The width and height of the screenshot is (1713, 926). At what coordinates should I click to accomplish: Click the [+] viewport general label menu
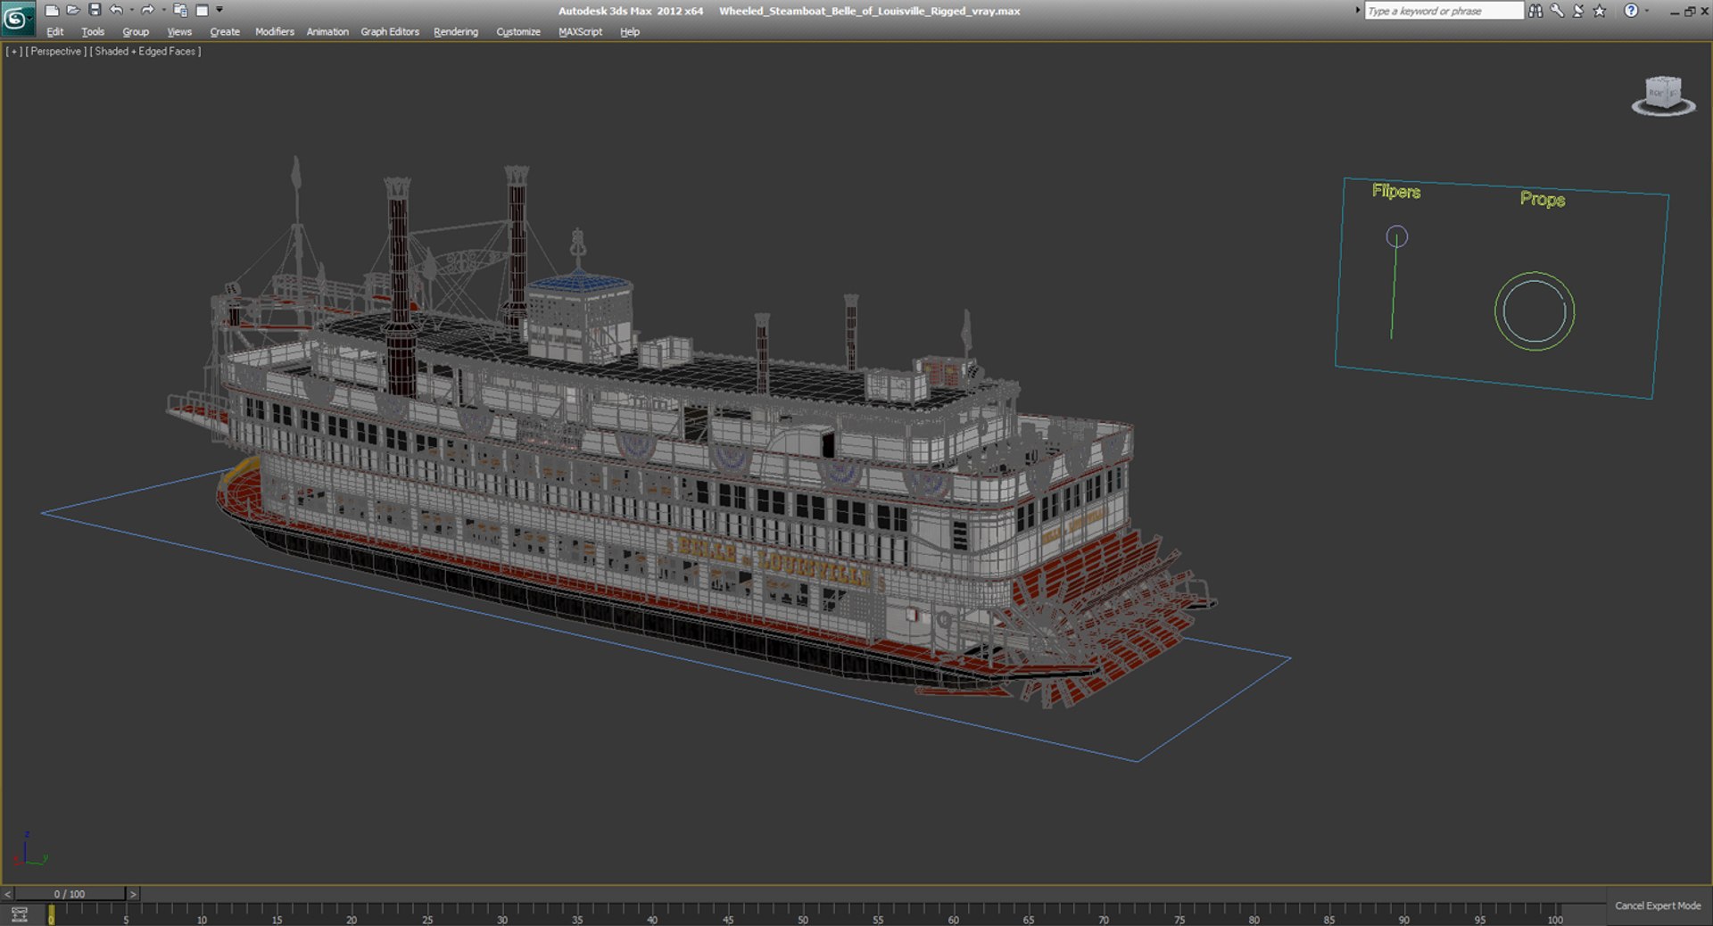pyautogui.click(x=13, y=52)
